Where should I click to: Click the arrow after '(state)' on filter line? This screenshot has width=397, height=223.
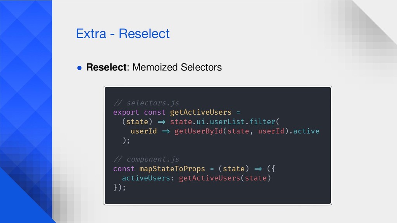pos(161,122)
